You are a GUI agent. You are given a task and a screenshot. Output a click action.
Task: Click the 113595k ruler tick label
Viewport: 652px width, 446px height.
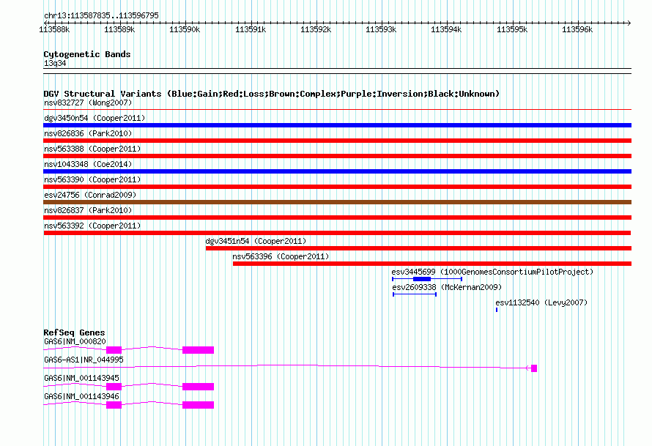click(512, 29)
